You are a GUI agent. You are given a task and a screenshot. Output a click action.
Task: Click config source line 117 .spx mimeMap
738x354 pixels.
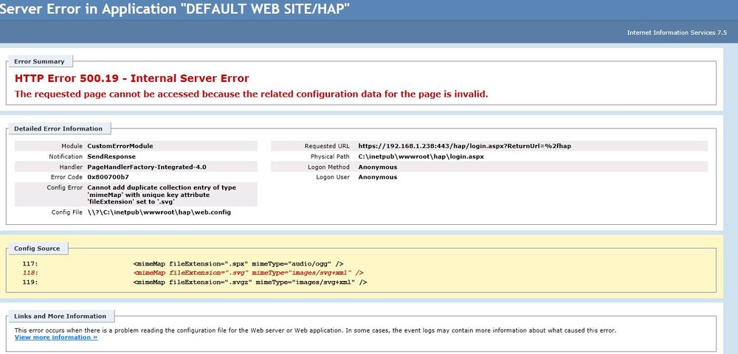238,264
